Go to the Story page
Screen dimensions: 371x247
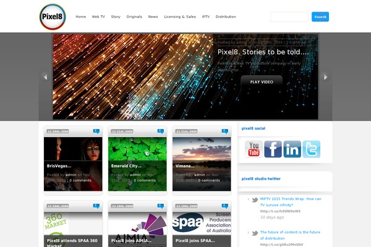[116, 17]
